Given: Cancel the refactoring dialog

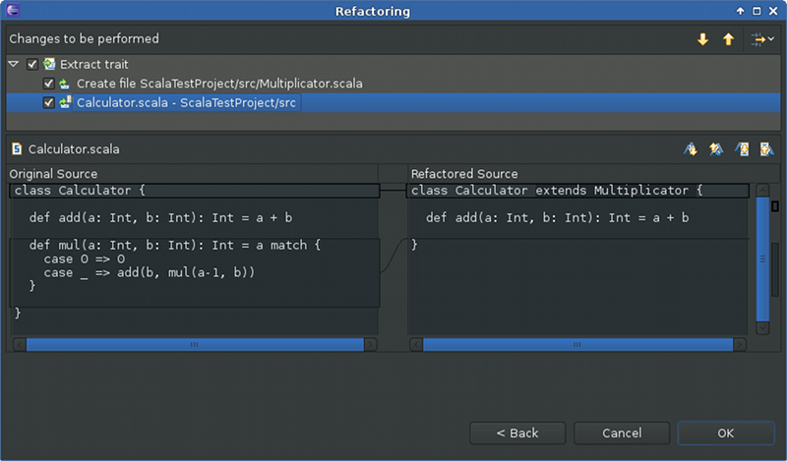Looking at the screenshot, I should (x=622, y=432).
